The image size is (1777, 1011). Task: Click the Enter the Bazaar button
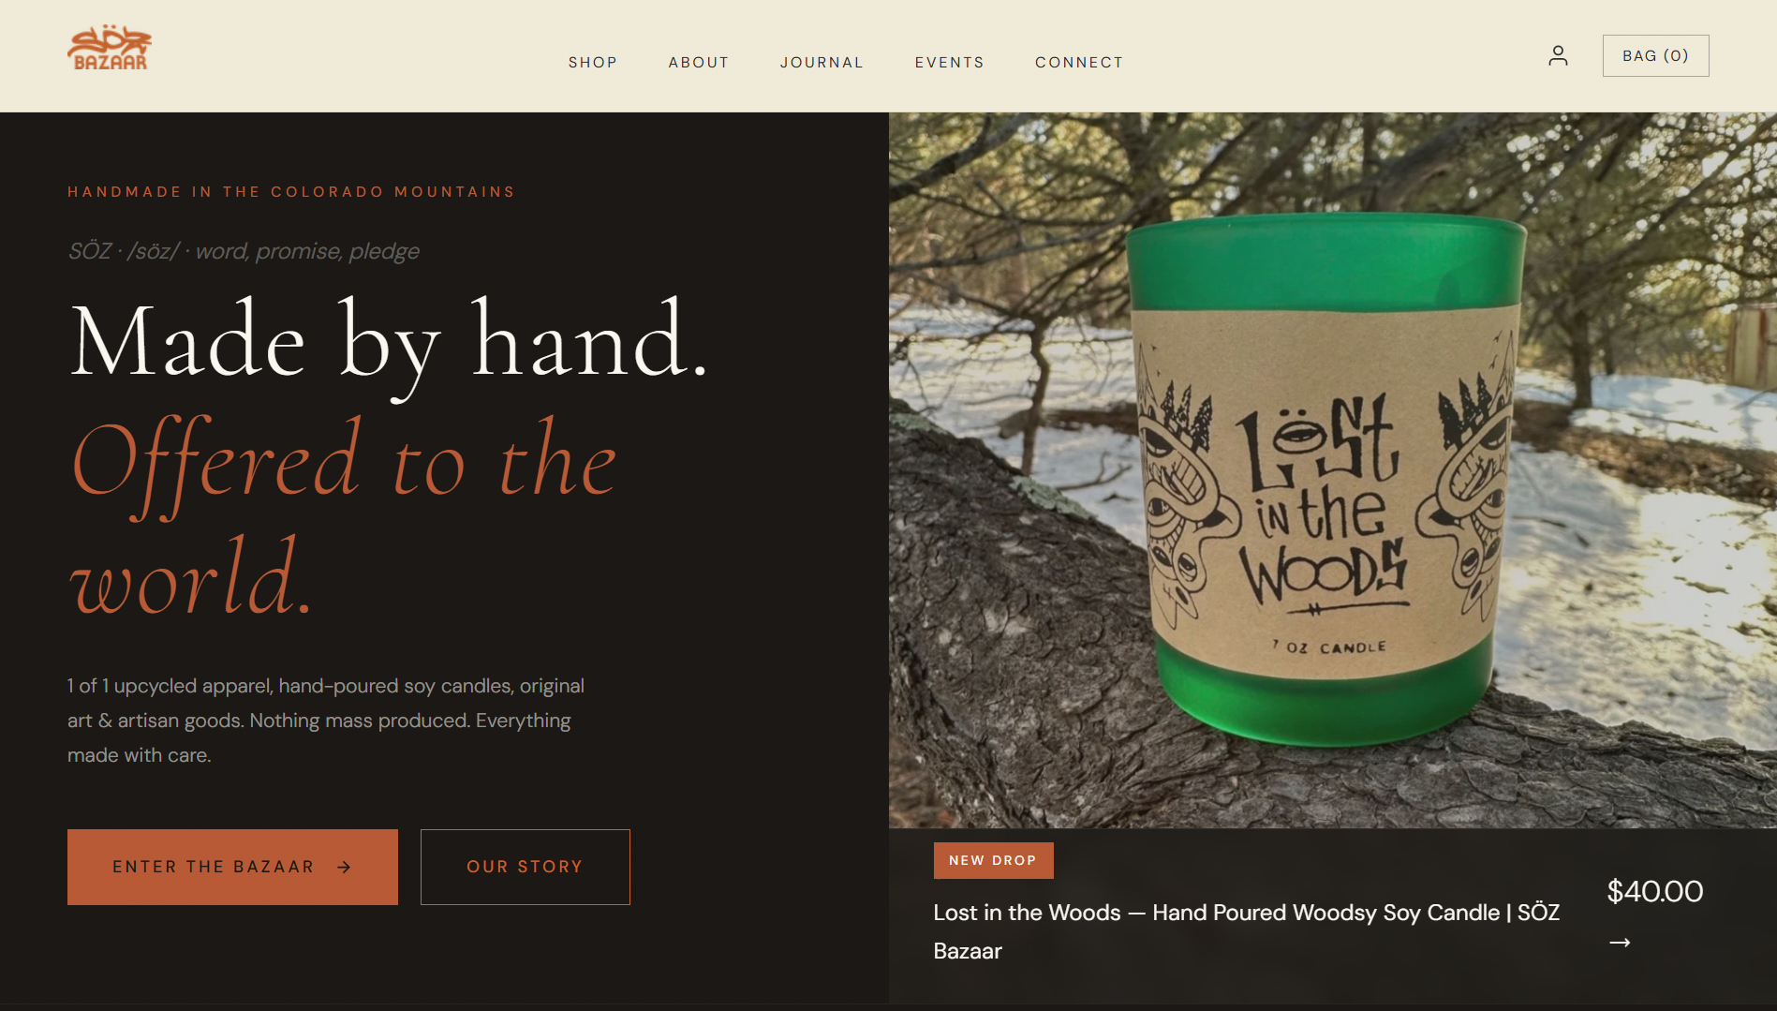(x=232, y=867)
